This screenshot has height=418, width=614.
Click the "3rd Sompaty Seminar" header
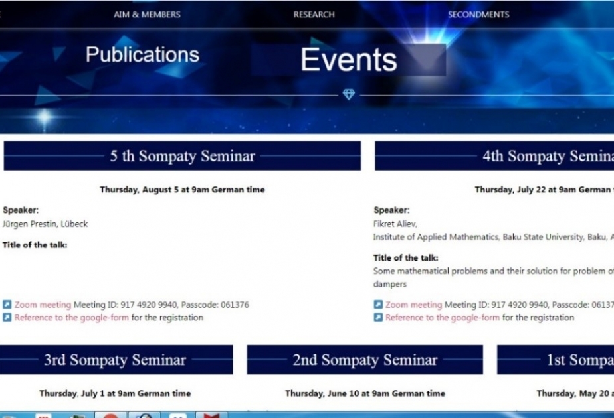(116, 360)
